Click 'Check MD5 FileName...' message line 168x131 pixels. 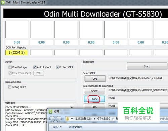click(x=18, y=107)
